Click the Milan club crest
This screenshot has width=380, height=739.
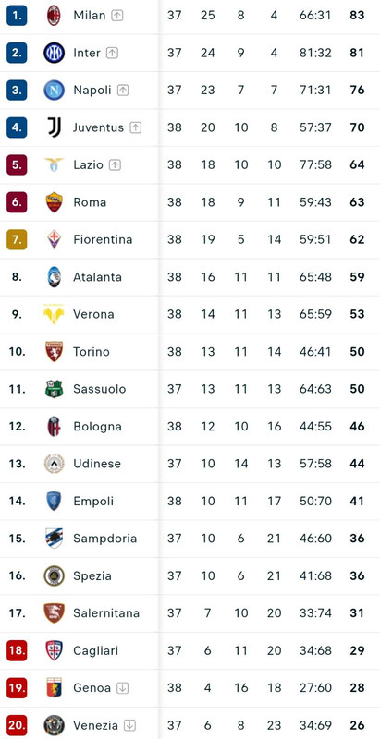(54, 16)
